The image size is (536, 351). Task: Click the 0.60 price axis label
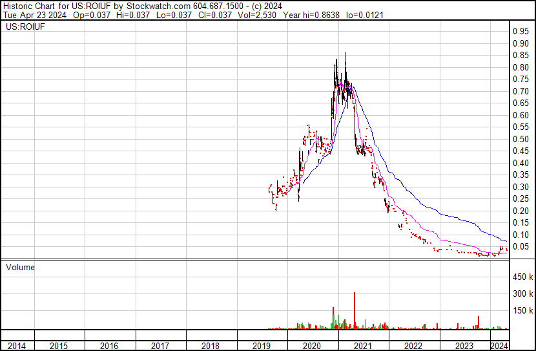coord(521,115)
